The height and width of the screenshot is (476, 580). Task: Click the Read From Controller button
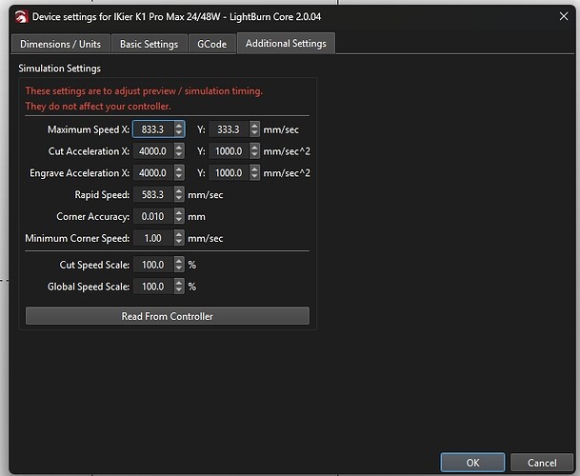click(x=168, y=316)
